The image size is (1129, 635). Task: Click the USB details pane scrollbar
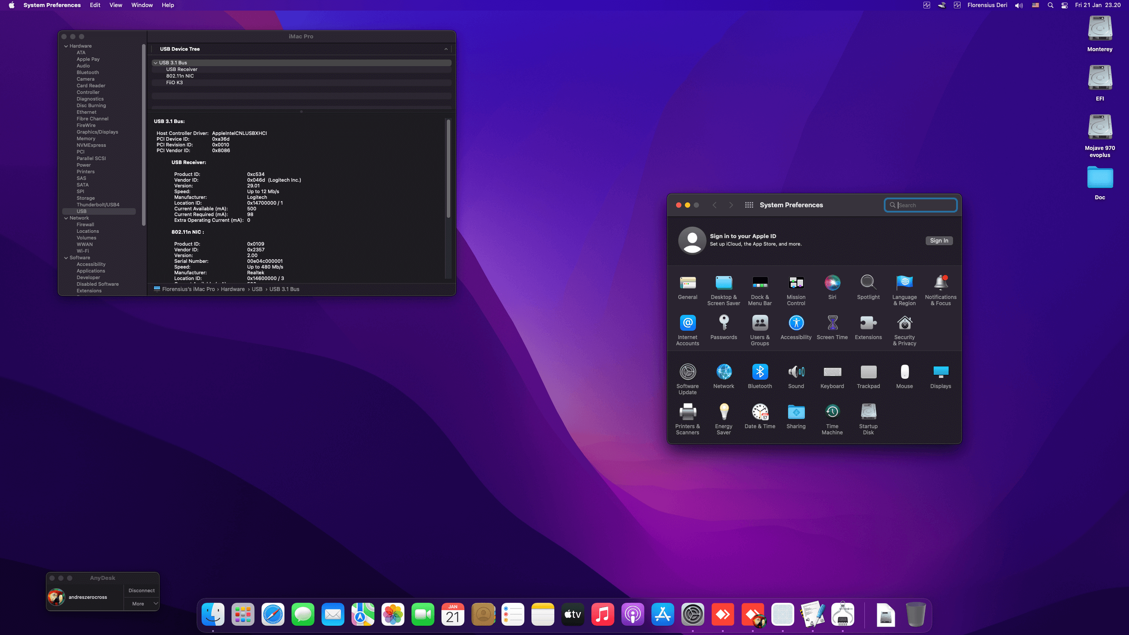448,168
